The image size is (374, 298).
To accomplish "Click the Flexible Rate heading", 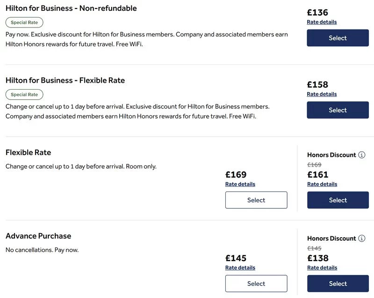I will (x=29, y=153).
